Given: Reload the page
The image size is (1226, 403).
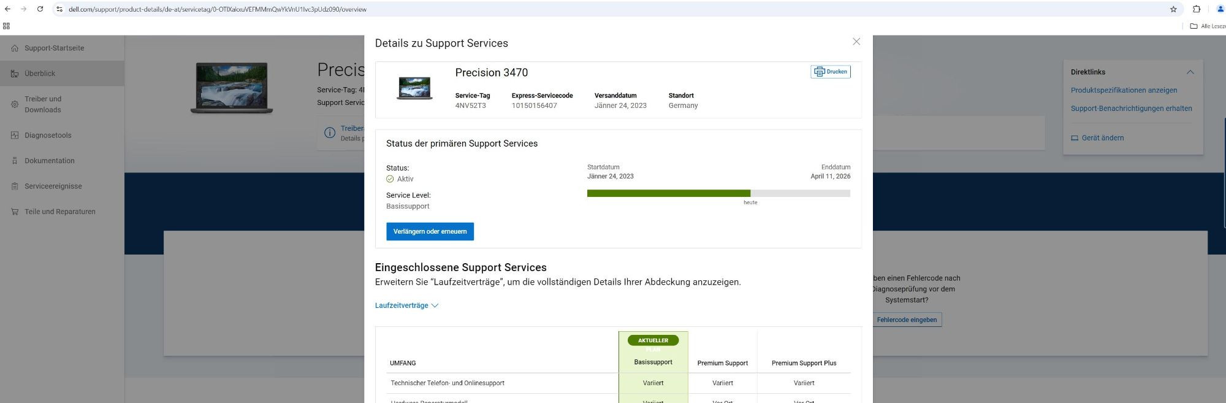Looking at the screenshot, I should point(40,9).
